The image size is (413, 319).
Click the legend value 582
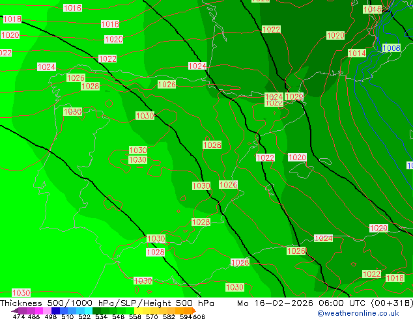click(x=169, y=316)
